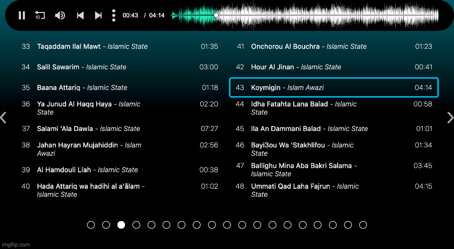Play track 33 Taqaddam Ilal Mawt
This screenshot has height=249, width=454.
coord(120,46)
